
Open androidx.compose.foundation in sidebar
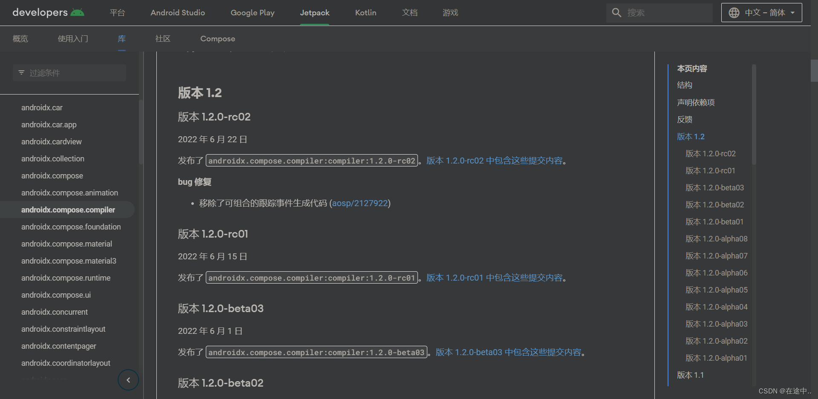coord(71,227)
